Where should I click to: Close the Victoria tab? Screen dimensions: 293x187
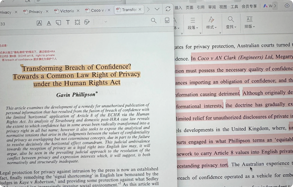click(78, 11)
